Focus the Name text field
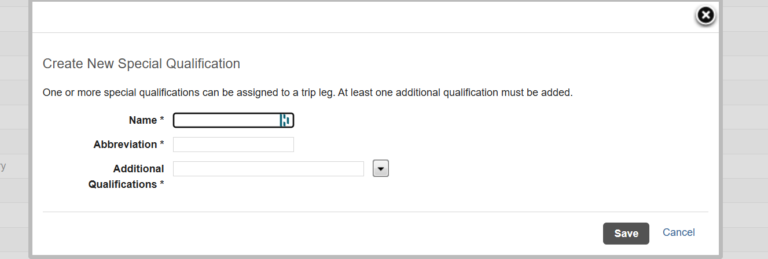Viewport: 768px width, 259px height. pyautogui.click(x=233, y=120)
